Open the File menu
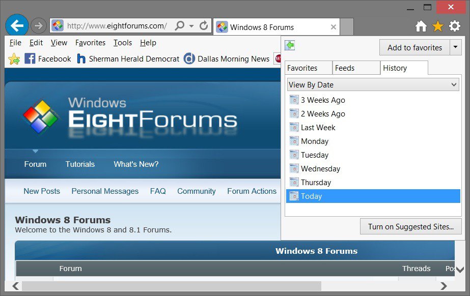The image size is (470, 296). click(x=15, y=43)
